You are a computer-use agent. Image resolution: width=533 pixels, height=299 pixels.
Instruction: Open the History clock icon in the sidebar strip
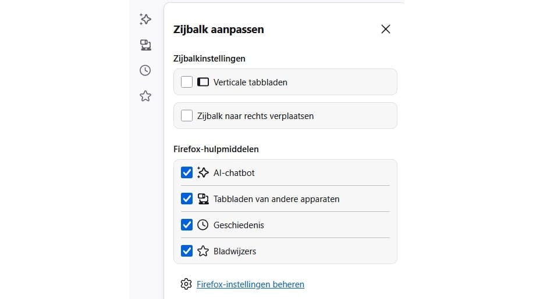(145, 70)
